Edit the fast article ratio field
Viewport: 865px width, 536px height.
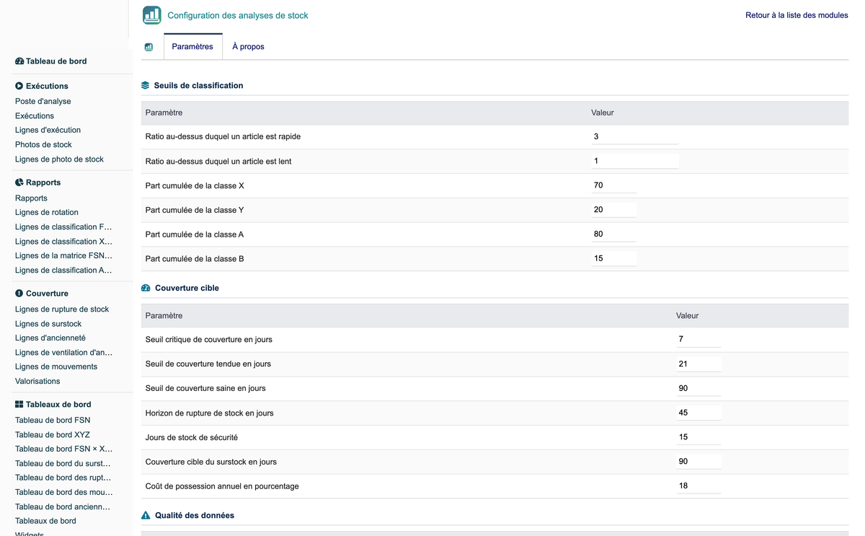point(634,136)
